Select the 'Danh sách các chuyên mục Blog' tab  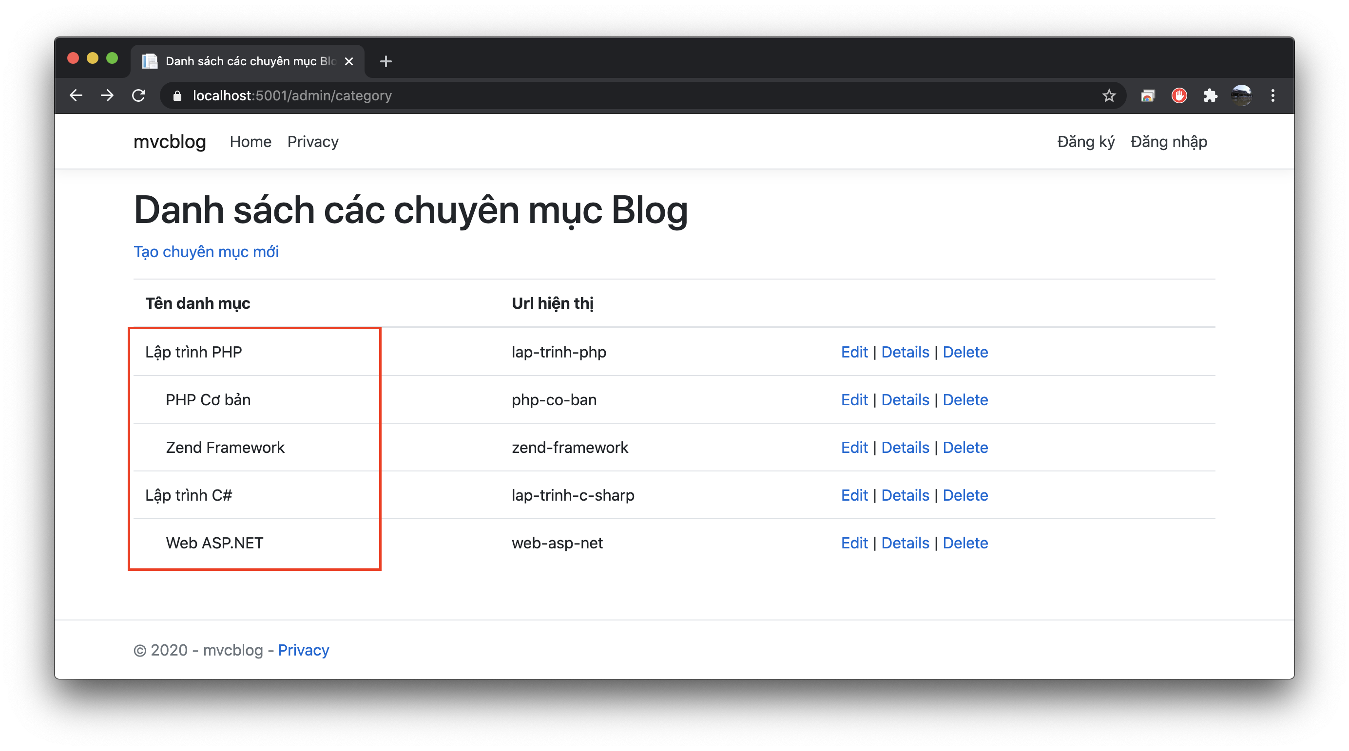(246, 61)
